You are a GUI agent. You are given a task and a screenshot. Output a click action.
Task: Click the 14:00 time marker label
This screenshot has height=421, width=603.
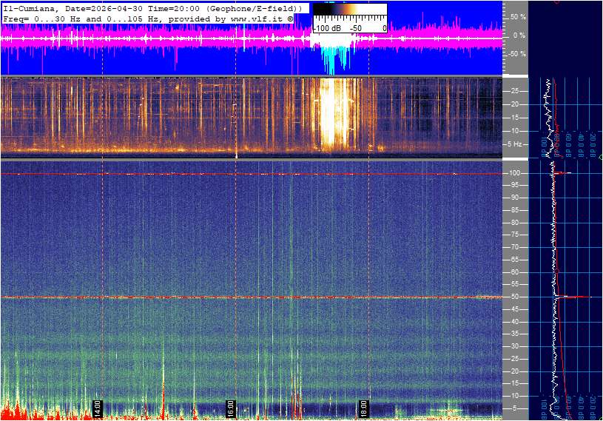click(98, 408)
